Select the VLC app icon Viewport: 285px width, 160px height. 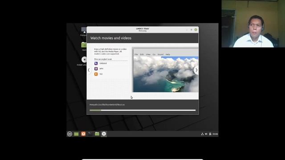click(96, 74)
